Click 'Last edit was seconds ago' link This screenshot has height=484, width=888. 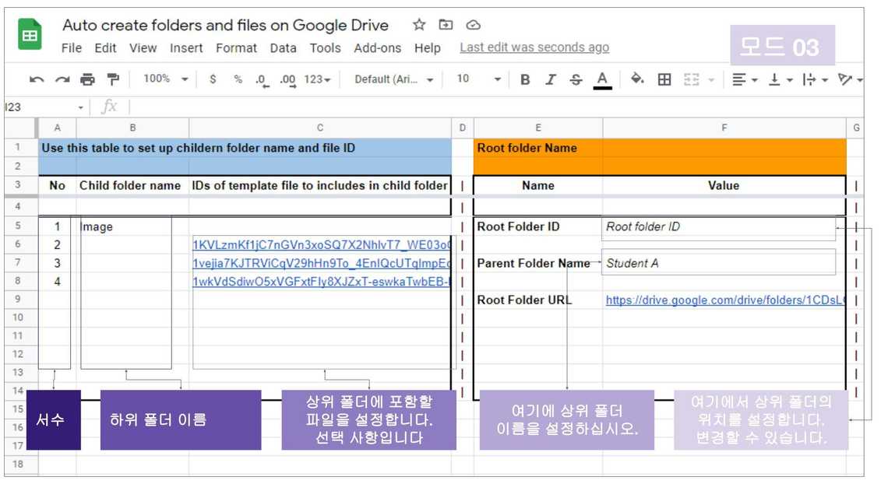pyautogui.click(x=534, y=47)
